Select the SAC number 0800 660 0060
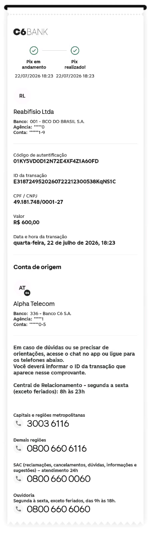 [59, 479]
